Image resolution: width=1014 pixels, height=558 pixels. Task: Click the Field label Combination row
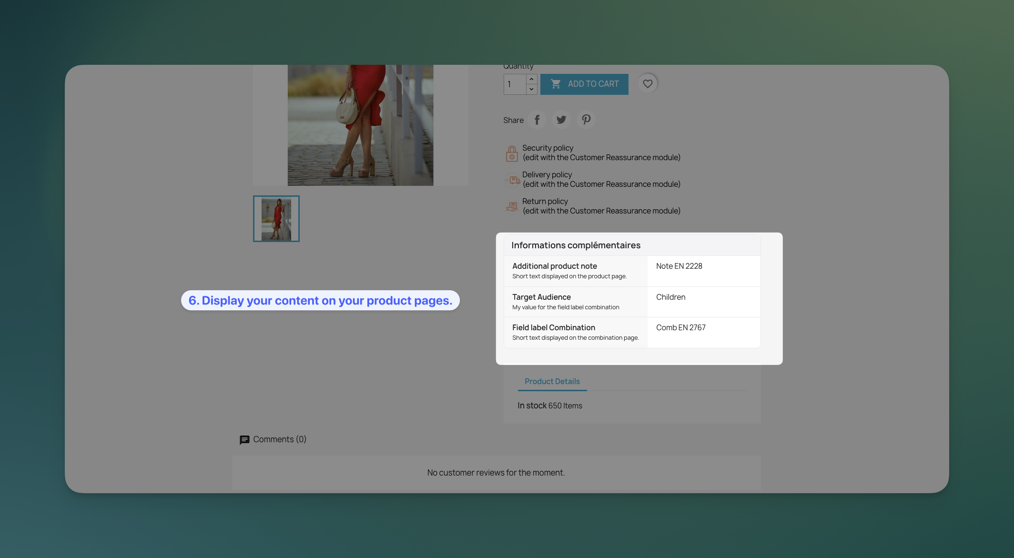[576, 332]
